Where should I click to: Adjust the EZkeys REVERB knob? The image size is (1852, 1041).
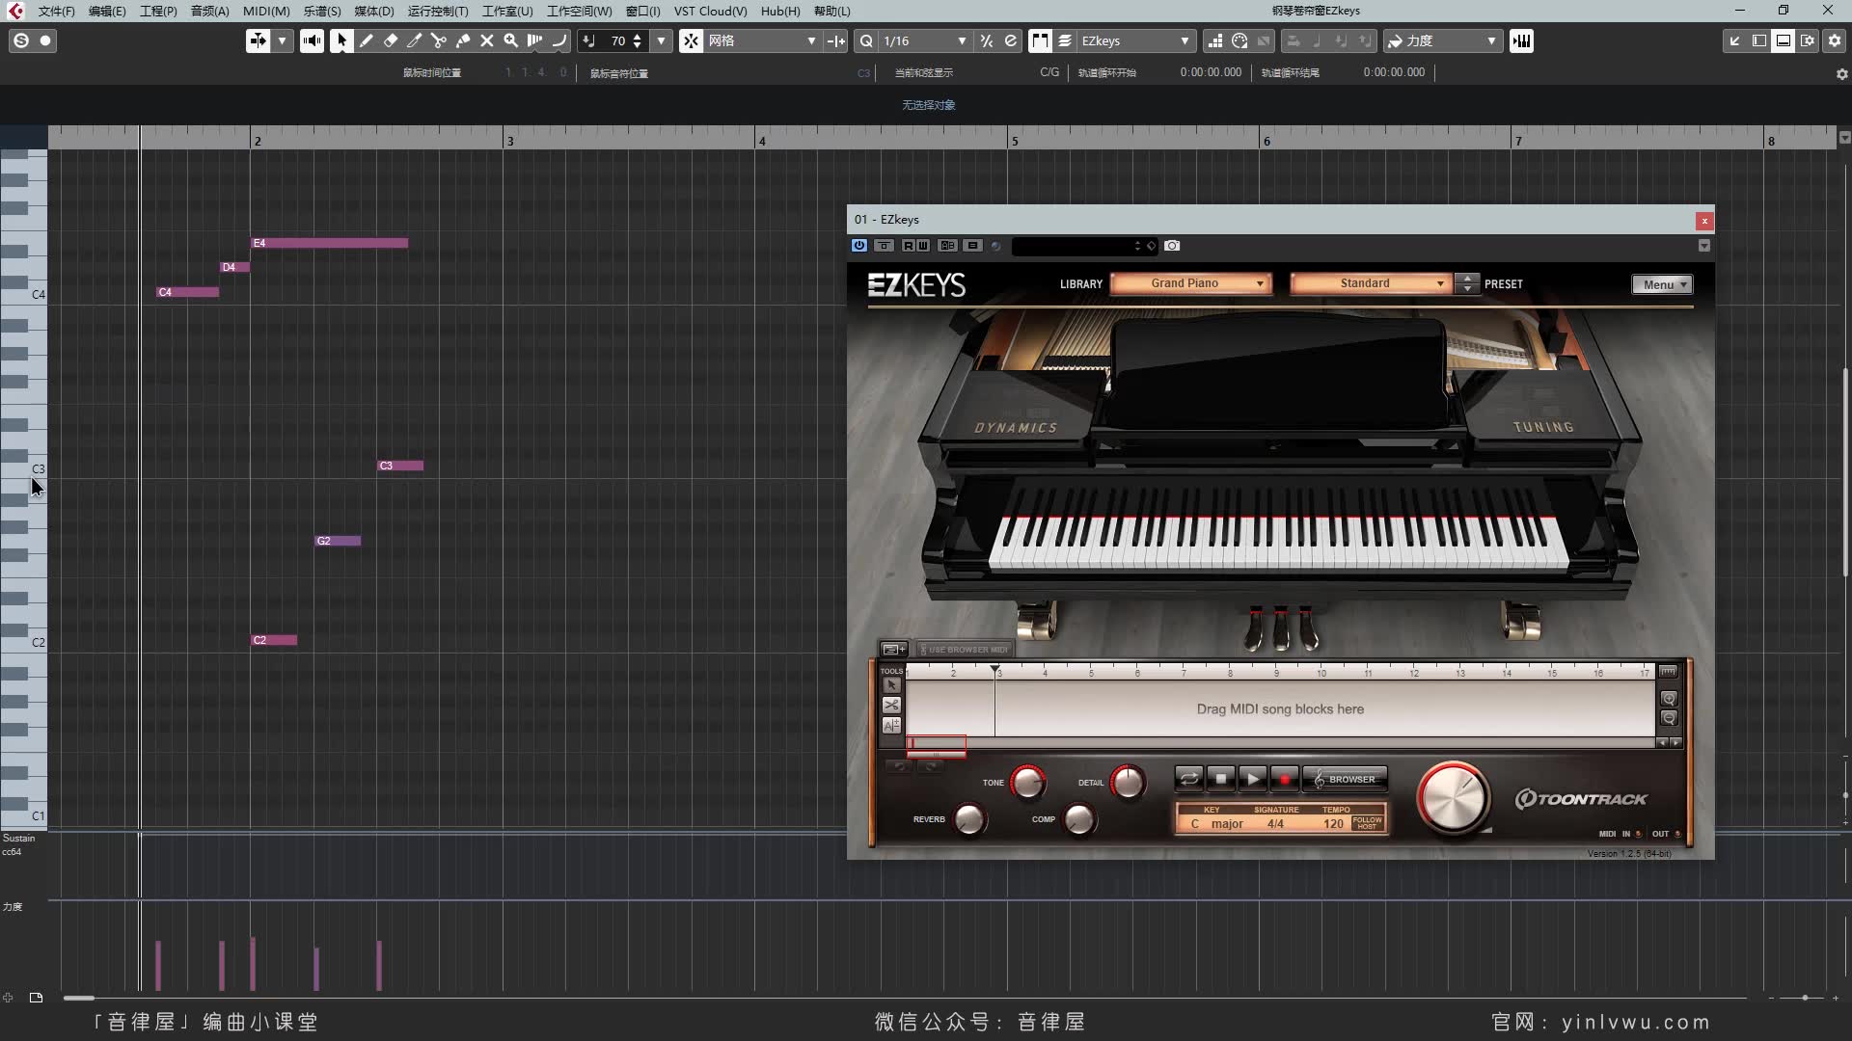pyautogui.click(x=969, y=819)
